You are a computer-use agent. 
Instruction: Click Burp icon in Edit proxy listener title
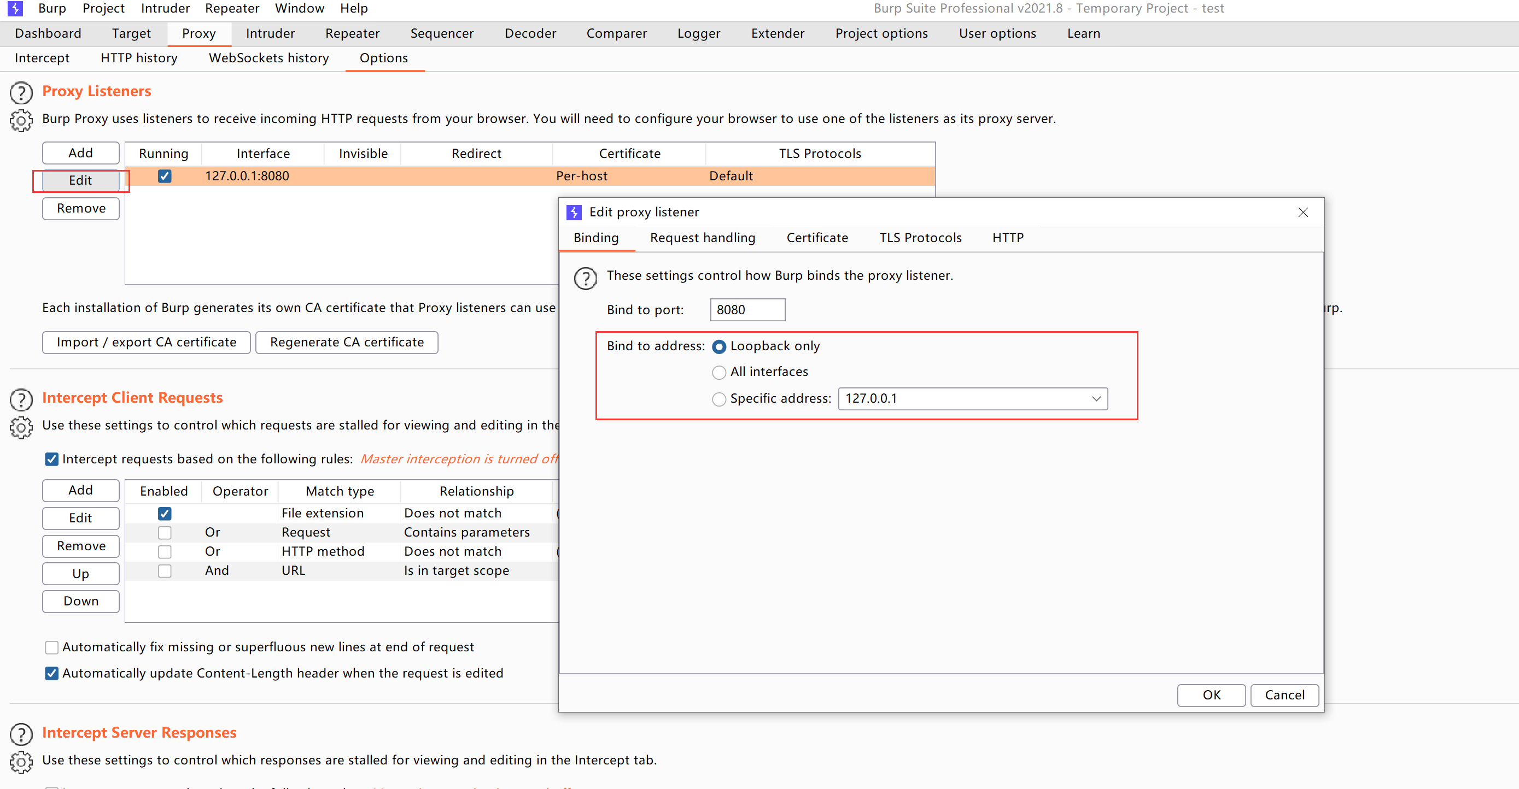point(574,212)
